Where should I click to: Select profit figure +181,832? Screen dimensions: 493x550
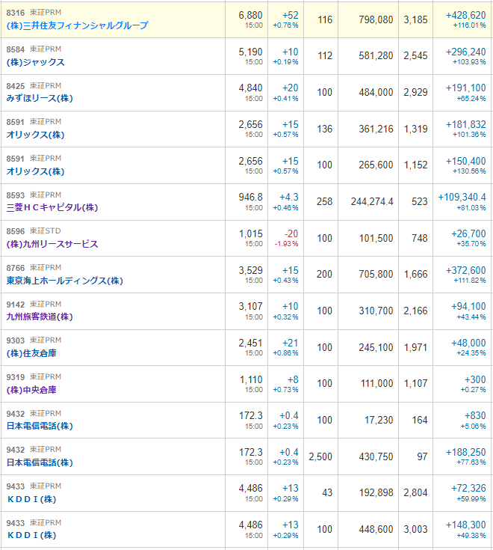[465, 124]
